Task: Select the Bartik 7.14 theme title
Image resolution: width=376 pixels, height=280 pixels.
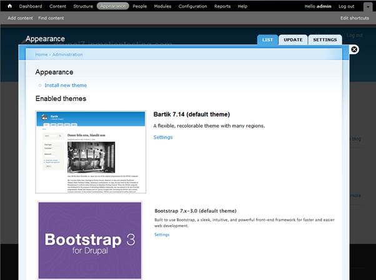Action: (x=192, y=115)
